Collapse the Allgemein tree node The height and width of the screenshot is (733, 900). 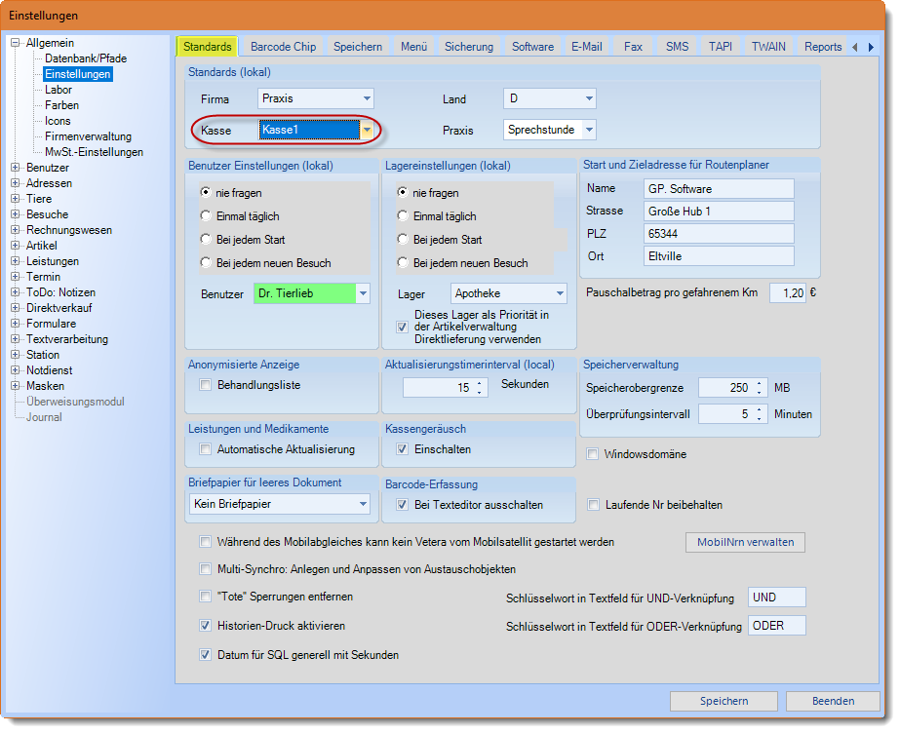16,43
